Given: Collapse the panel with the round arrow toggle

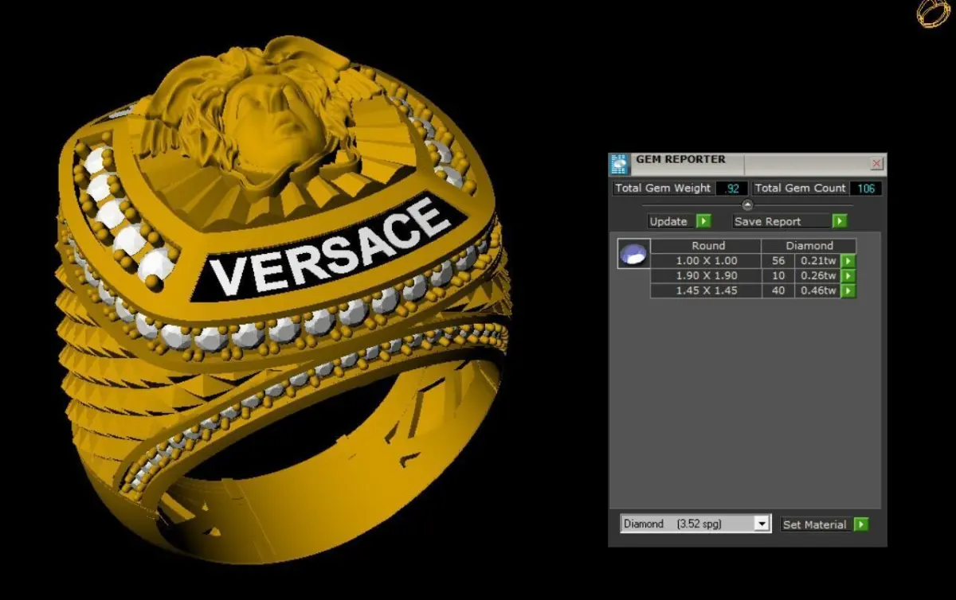Looking at the screenshot, I should click(x=747, y=205).
